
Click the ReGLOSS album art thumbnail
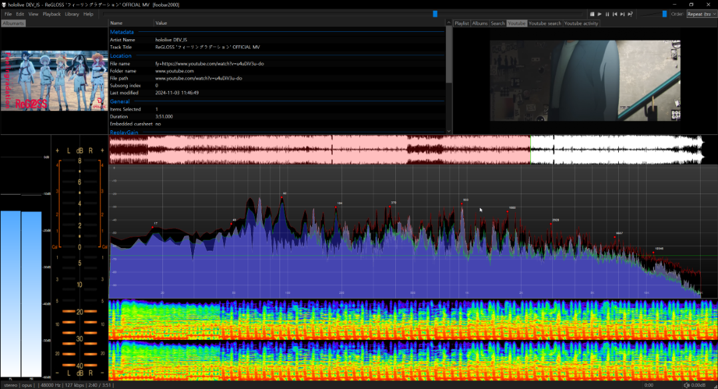click(x=54, y=80)
